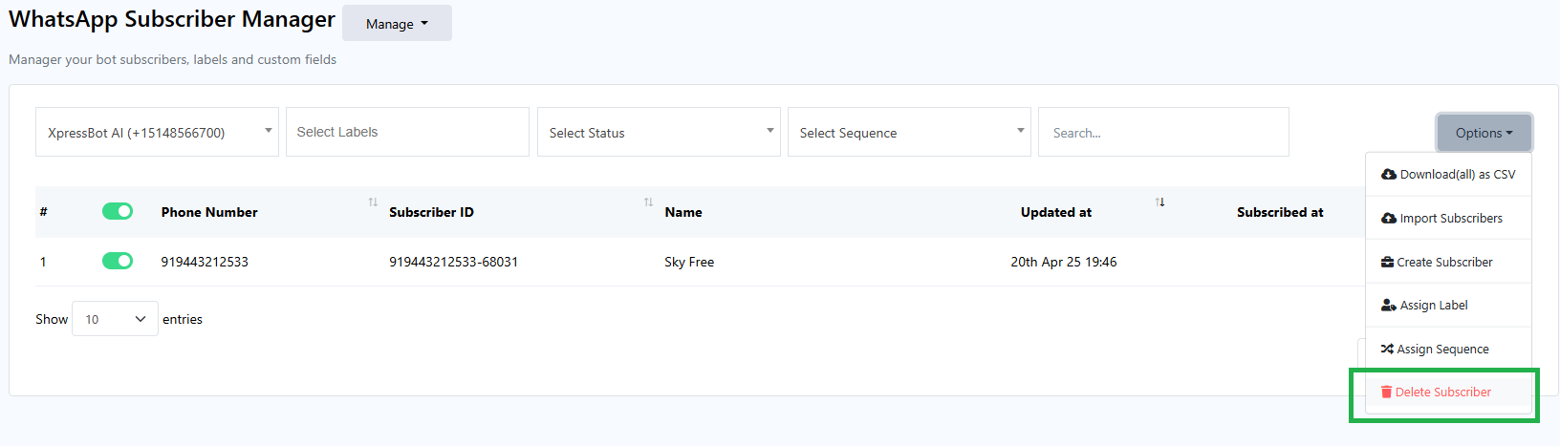Click the Options button
The height and width of the screenshot is (446, 1560).
(x=1484, y=133)
